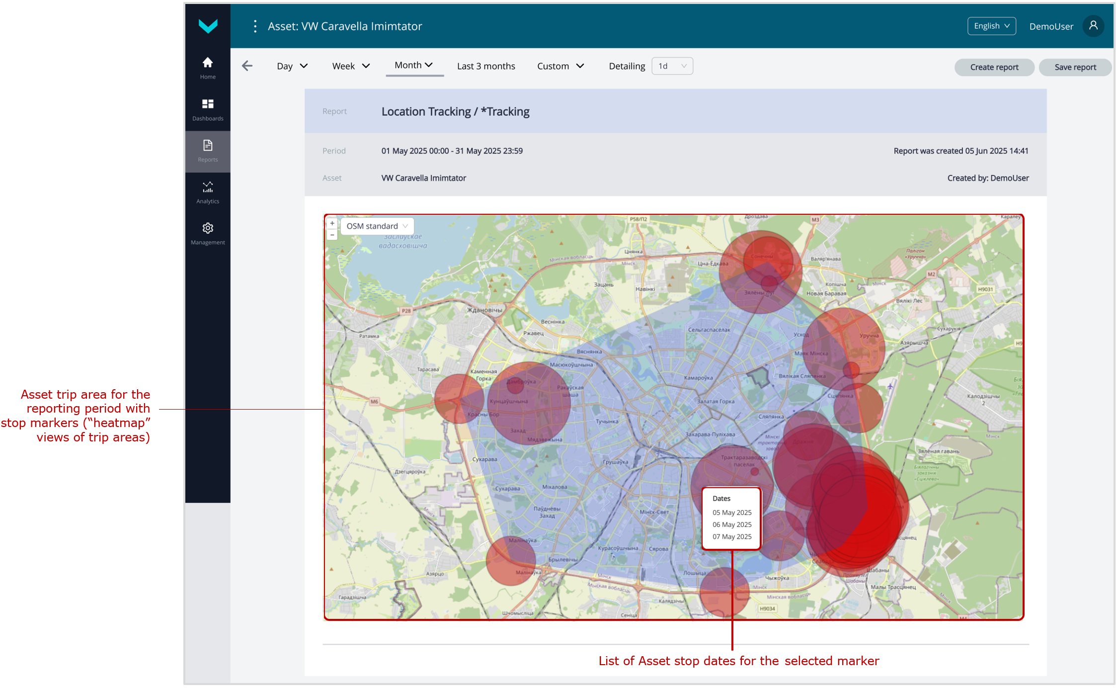Open the three-dot asset menu
Screen dimensions: 1116x689
coord(255,26)
